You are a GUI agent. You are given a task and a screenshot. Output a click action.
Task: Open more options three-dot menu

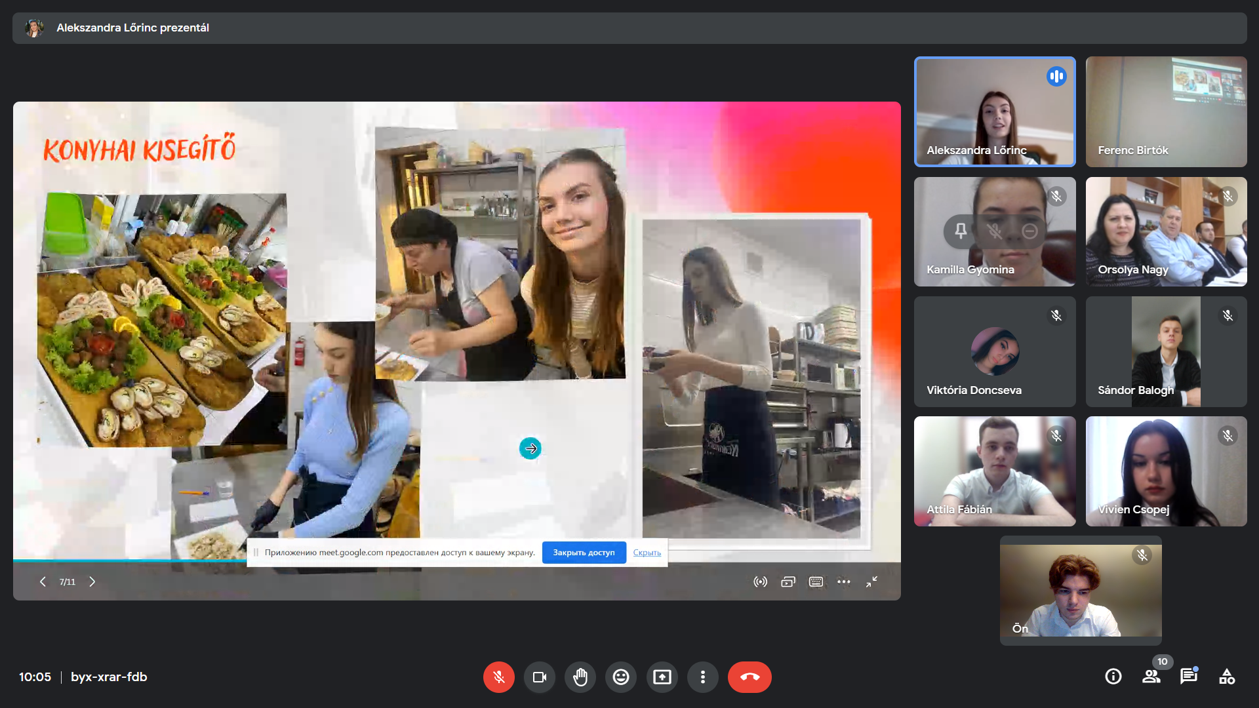[703, 677]
